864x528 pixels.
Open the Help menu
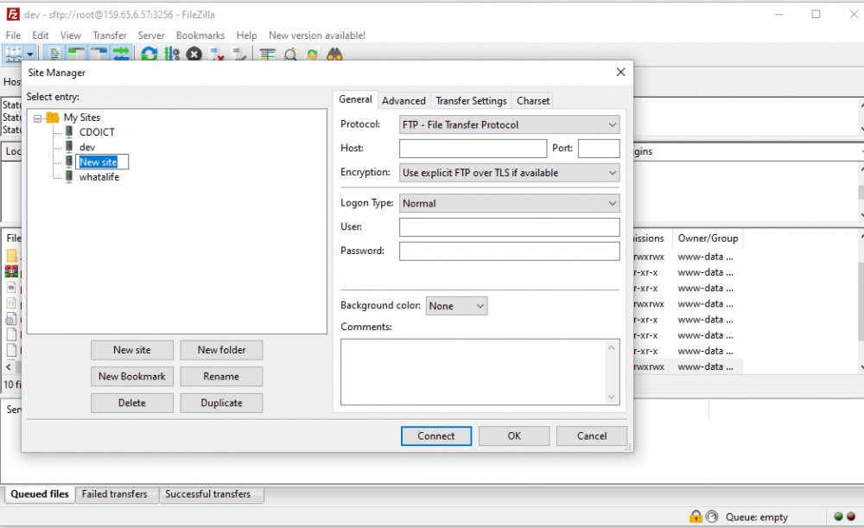point(246,35)
